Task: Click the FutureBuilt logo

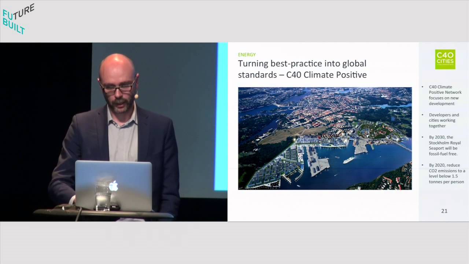Action: click(18, 19)
